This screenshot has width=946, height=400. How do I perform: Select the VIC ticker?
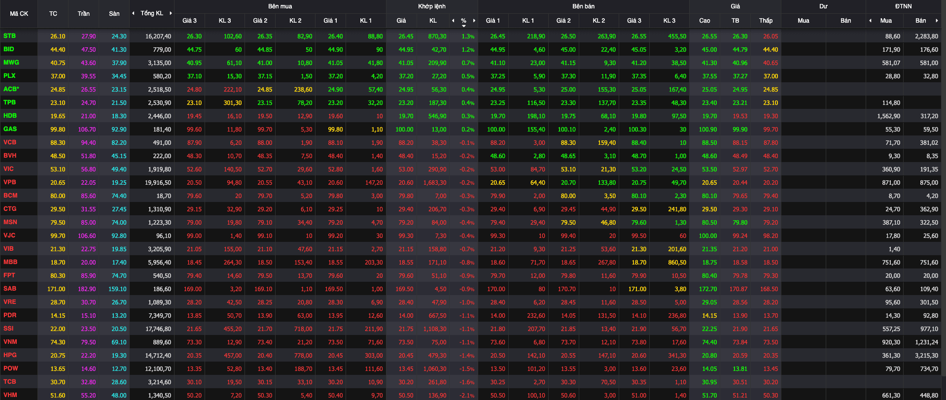coord(8,169)
